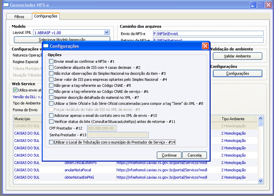Toggle option #3 about Simples Nacional observações
Viewport: 274px width, 196px height.
coord(51,73)
